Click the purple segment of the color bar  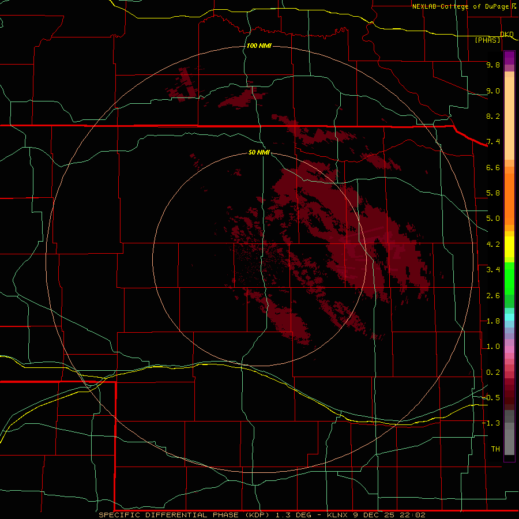[509, 58]
